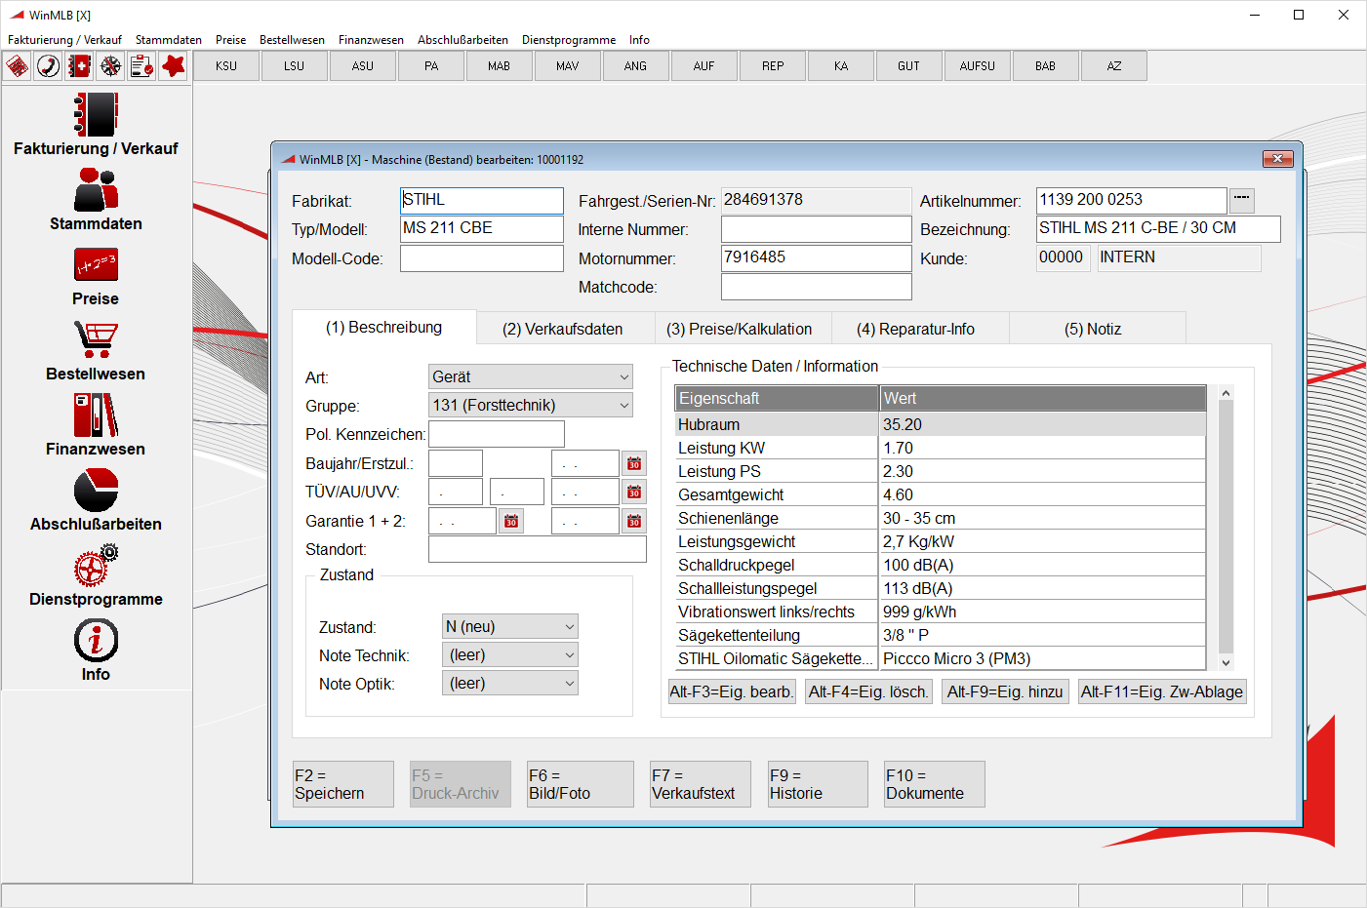The height and width of the screenshot is (908, 1367).
Task: Click F2 = Speichern button
Action: (343, 784)
